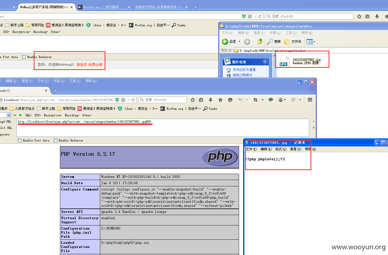The image size is (388, 255).
Task: Click the monkey icon in the phpinfo browser toolbar
Action: 293,100
